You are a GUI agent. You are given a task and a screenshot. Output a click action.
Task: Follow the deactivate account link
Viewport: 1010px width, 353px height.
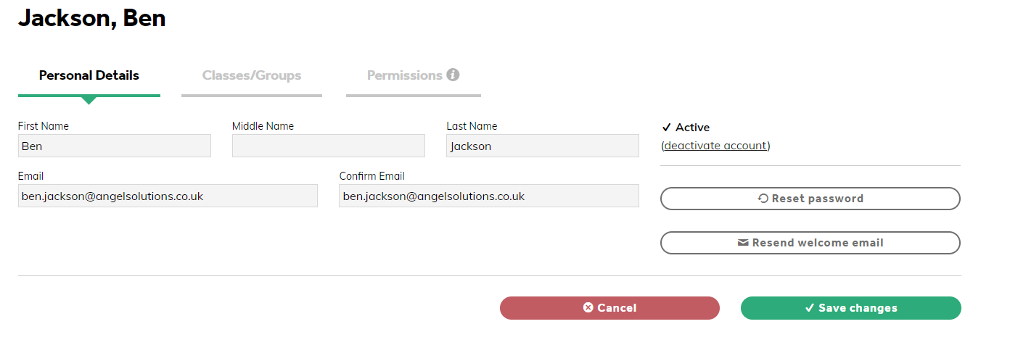tap(715, 146)
